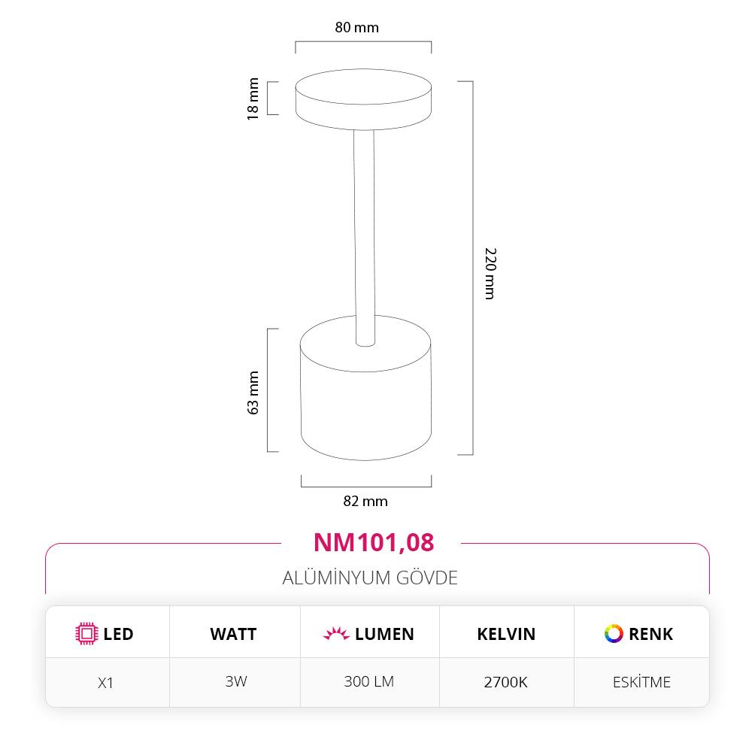Click the ESKİTME color value
Screen dimensions: 752x752
(x=641, y=683)
